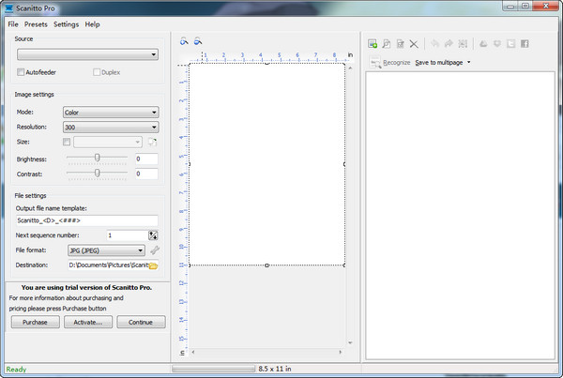The width and height of the screenshot is (563, 378).
Task: Click the Destination path field
Action: point(108,265)
